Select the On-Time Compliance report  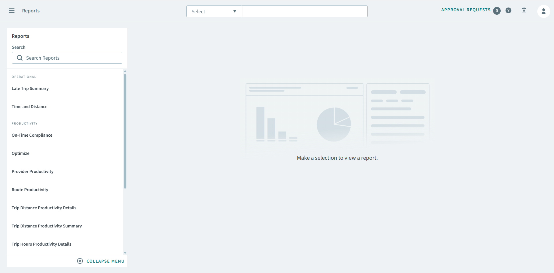tap(32, 135)
